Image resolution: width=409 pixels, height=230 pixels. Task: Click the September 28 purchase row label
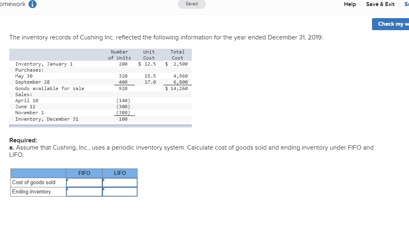[x=32, y=82]
